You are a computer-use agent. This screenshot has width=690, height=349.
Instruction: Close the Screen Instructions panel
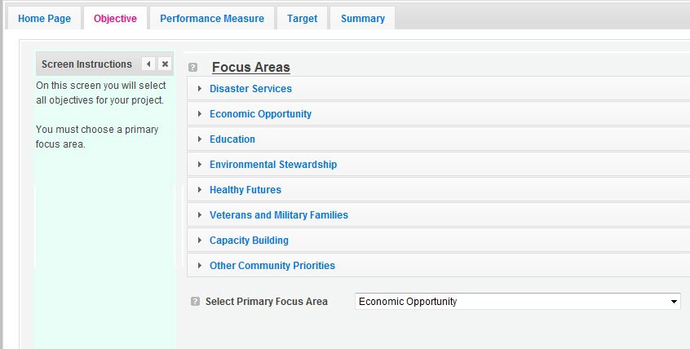tap(165, 64)
